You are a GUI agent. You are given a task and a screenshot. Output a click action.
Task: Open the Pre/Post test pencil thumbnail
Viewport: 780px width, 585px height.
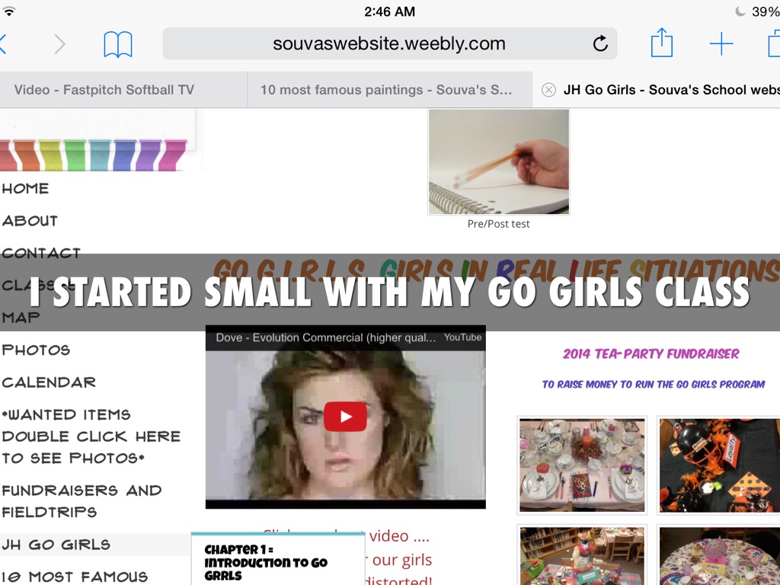coord(499,161)
